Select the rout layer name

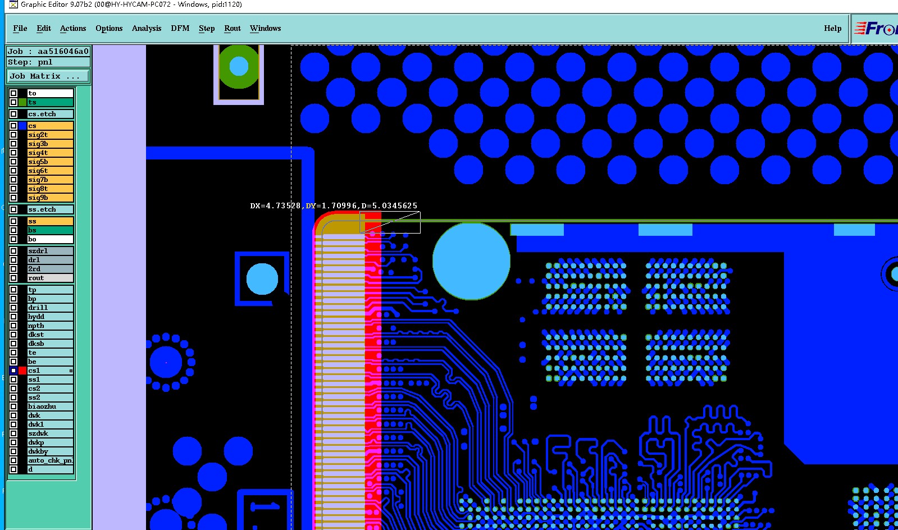pos(51,278)
